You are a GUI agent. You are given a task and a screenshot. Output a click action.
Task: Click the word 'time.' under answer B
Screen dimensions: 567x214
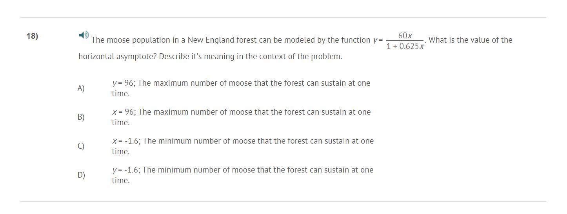[121, 122]
